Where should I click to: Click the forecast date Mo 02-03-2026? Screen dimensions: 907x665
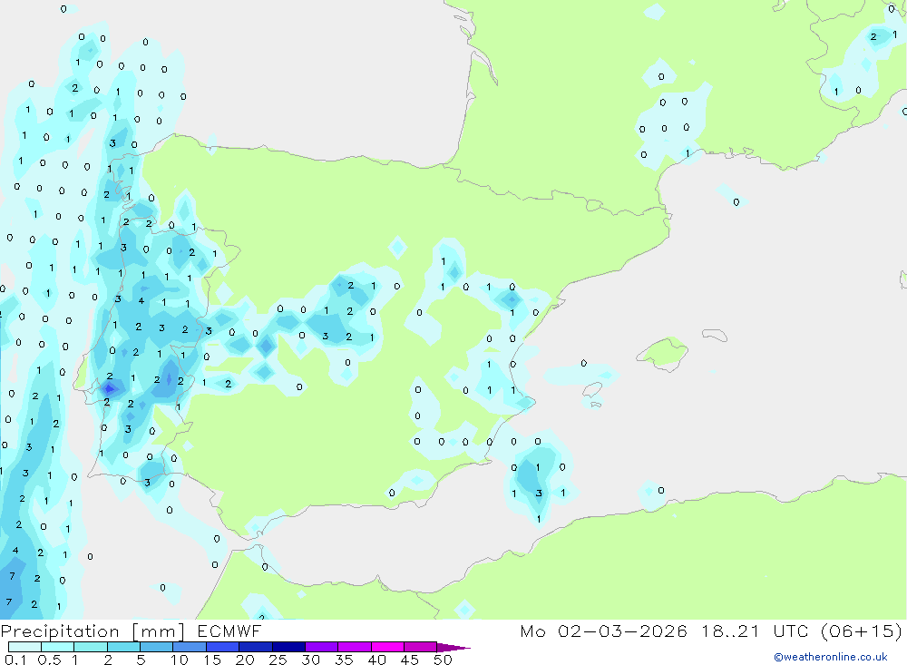605,631
